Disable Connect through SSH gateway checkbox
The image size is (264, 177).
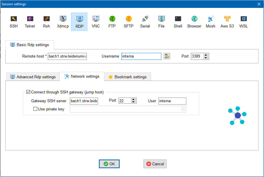(28, 92)
